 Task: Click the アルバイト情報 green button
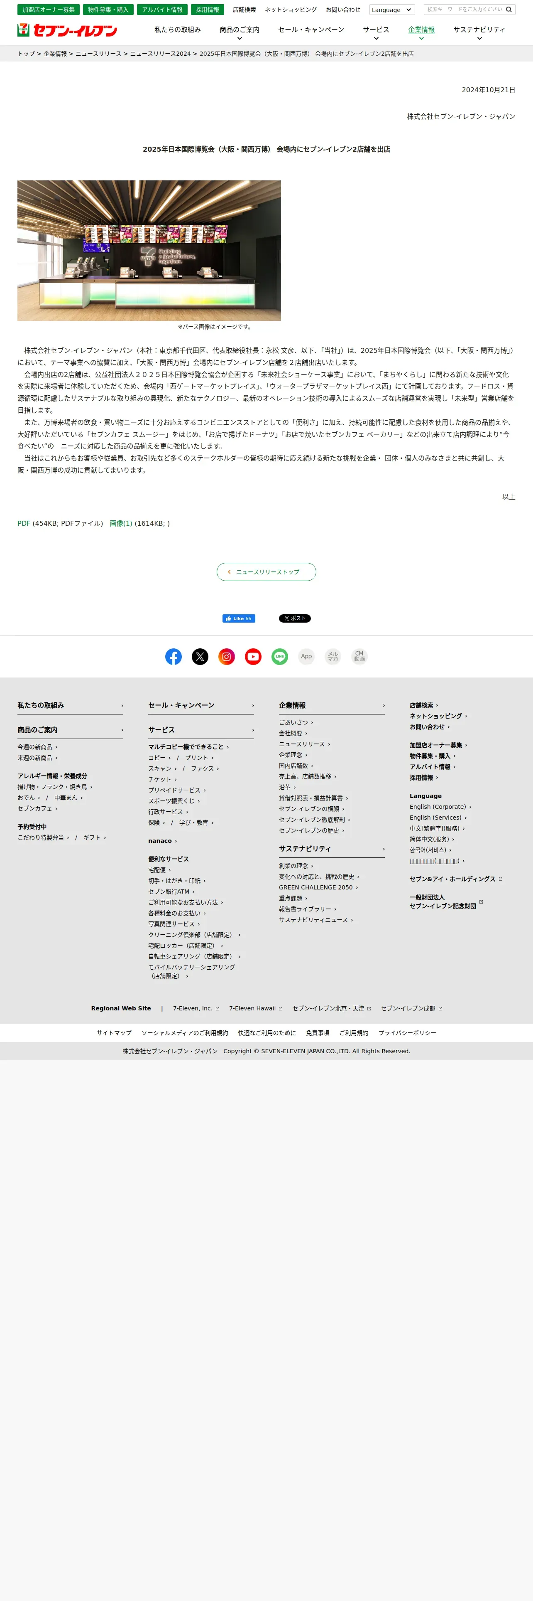[162, 10]
